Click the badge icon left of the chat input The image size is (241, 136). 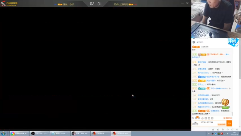(x=195, y=123)
